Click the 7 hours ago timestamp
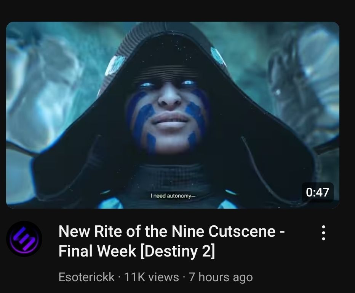Image resolution: width=355 pixels, height=293 pixels. click(221, 277)
